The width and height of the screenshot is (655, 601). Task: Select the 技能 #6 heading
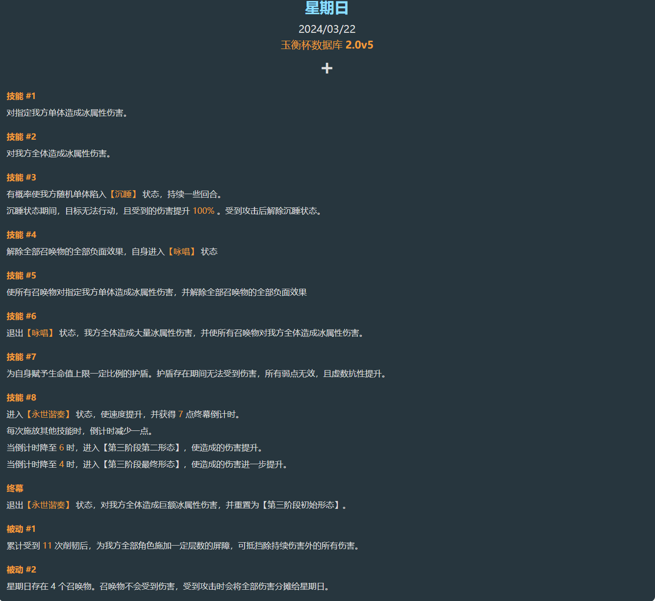coord(21,316)
